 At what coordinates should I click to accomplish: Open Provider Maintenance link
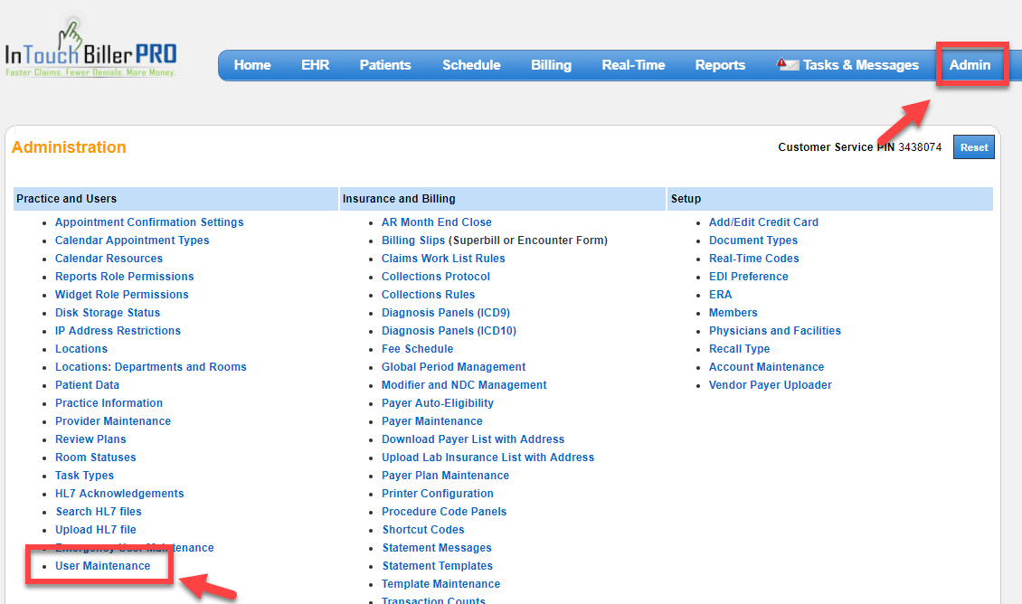coord(112,421)
